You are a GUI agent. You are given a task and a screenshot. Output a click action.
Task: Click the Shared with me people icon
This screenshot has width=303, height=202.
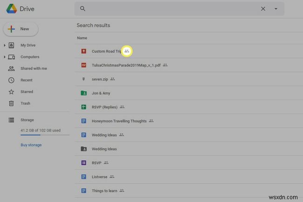11,68
